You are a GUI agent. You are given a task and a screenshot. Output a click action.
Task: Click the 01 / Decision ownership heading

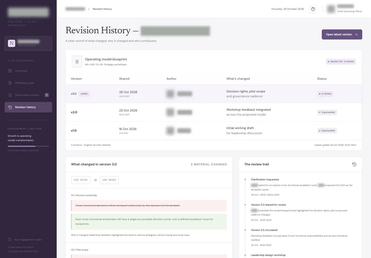[x=84, y=195]
